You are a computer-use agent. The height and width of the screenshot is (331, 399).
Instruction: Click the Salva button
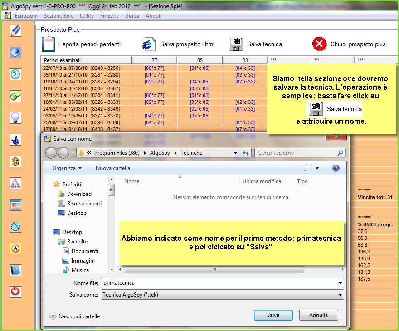tap(273, 315)
